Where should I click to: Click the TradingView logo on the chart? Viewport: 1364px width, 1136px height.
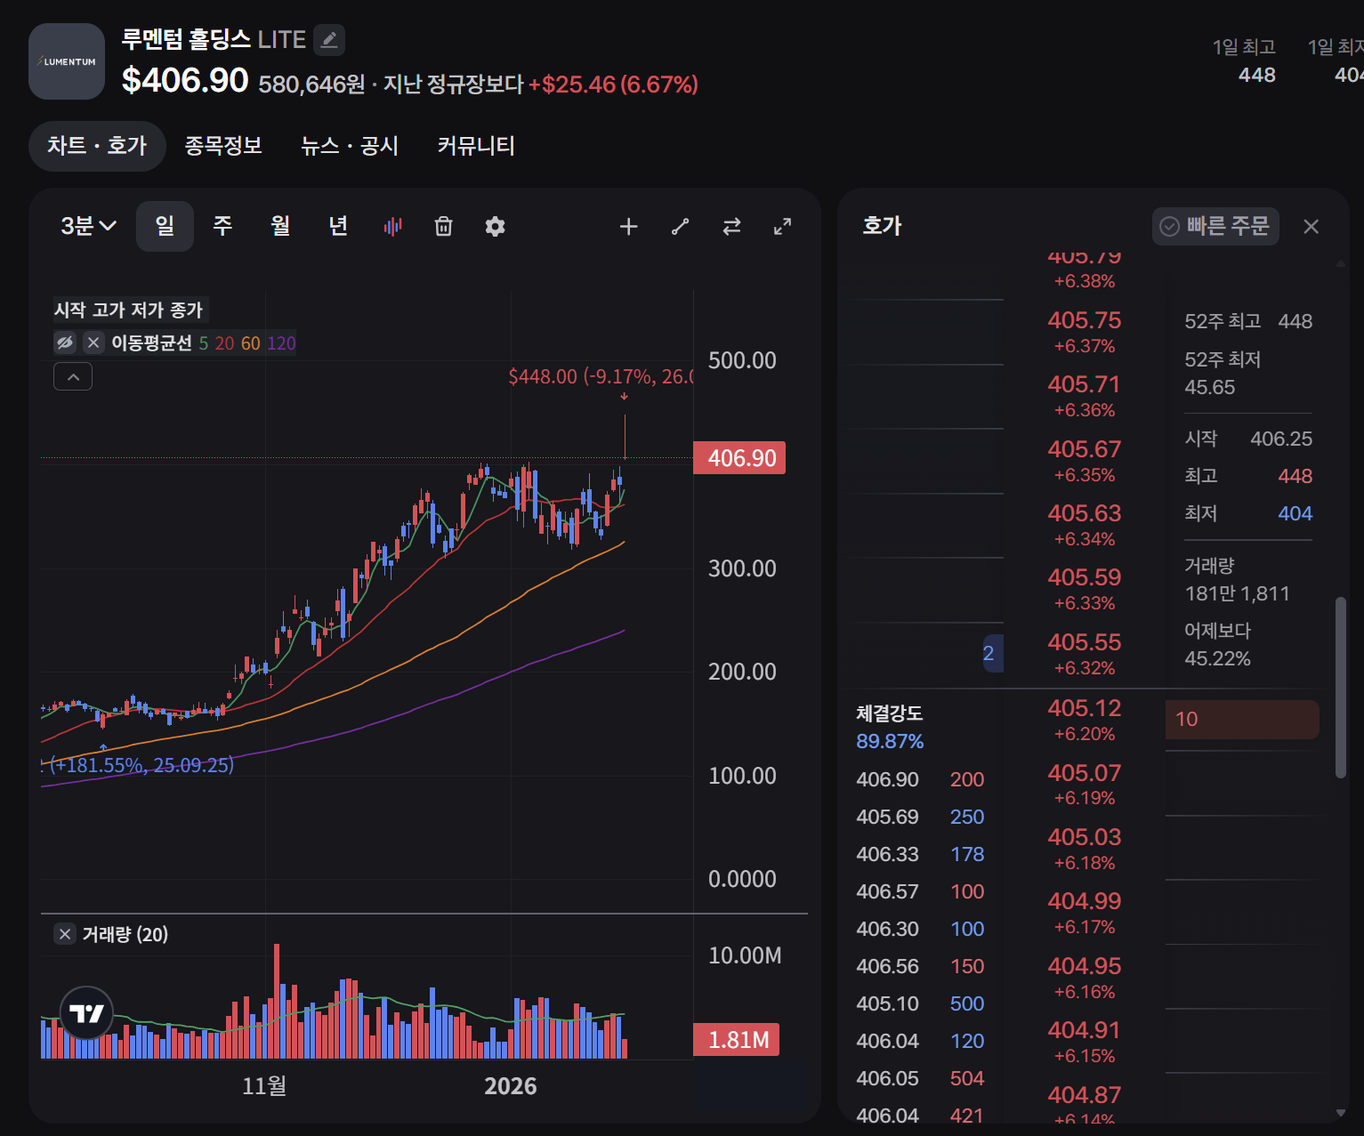pyautogui.click(x=86, y=1013)
